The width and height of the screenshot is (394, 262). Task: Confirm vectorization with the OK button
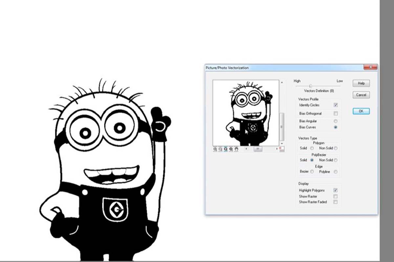pyautogui.click(x=361, y=111)
